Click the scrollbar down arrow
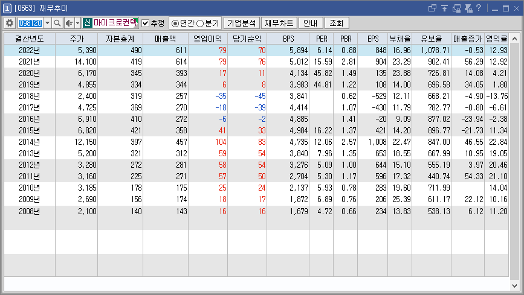 click(x=515, y=286)
